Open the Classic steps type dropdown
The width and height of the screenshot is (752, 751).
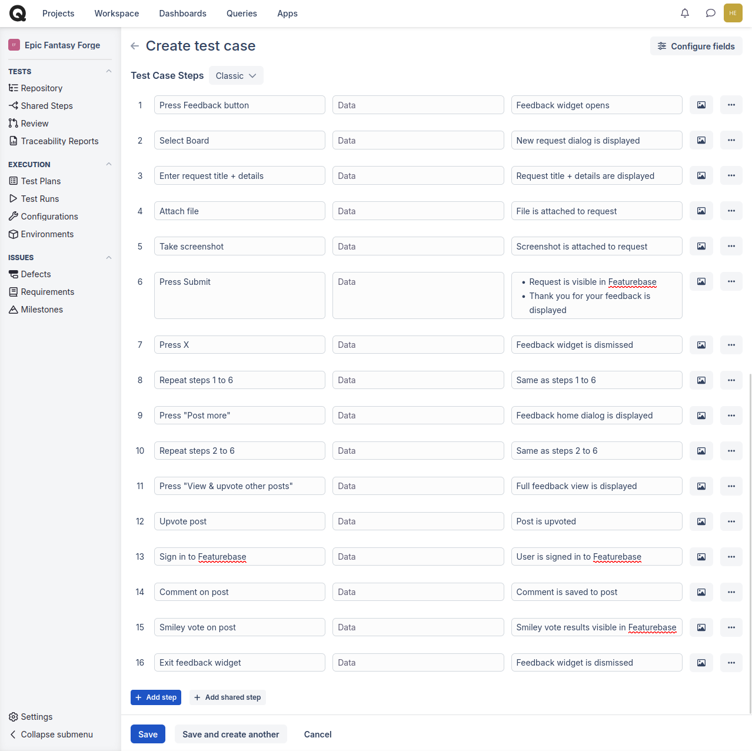(236, 76)
